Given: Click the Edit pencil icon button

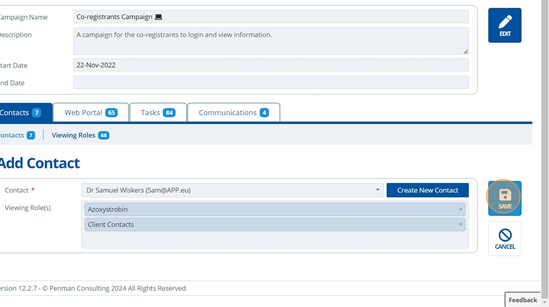Looking at the screenshot, I should [x=504, y=25].
